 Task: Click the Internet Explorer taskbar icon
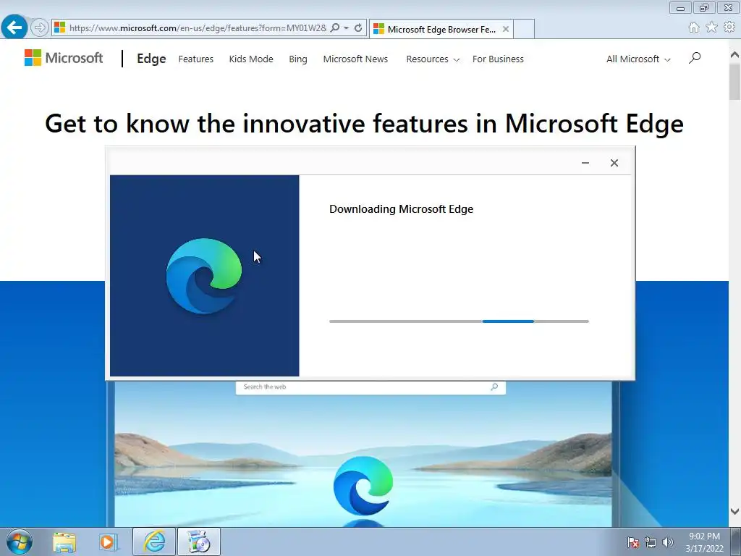[x=154, y=542]
